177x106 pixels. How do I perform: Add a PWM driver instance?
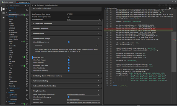click(x=27, y=68)
